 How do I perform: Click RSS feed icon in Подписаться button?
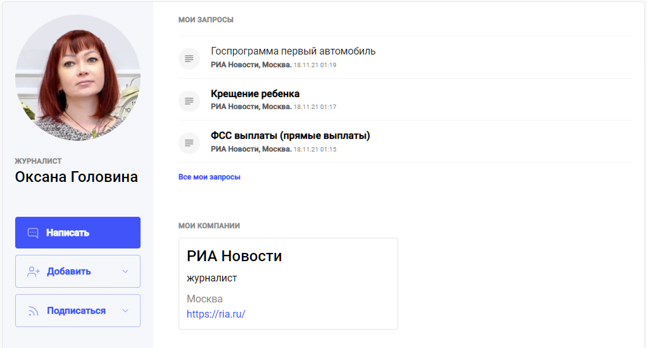[x=34, y=311]
